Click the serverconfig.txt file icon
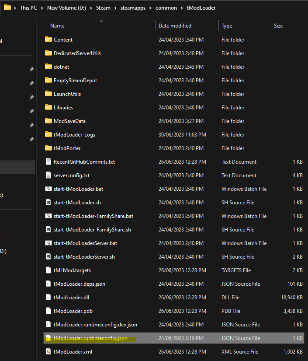Image resolution: width=308 pixels, height=361 pixels. point(48,175)
